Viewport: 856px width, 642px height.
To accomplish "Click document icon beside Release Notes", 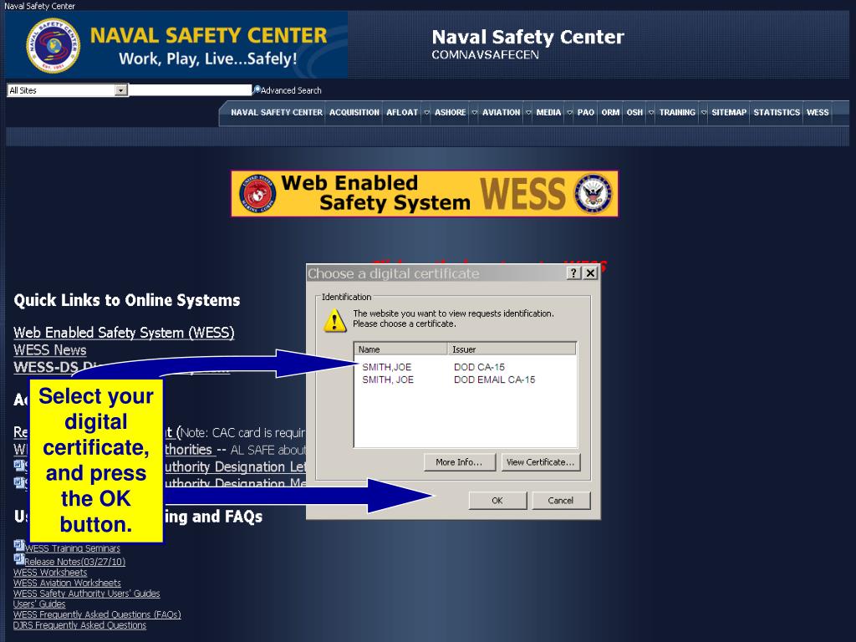I will (19, 559).
